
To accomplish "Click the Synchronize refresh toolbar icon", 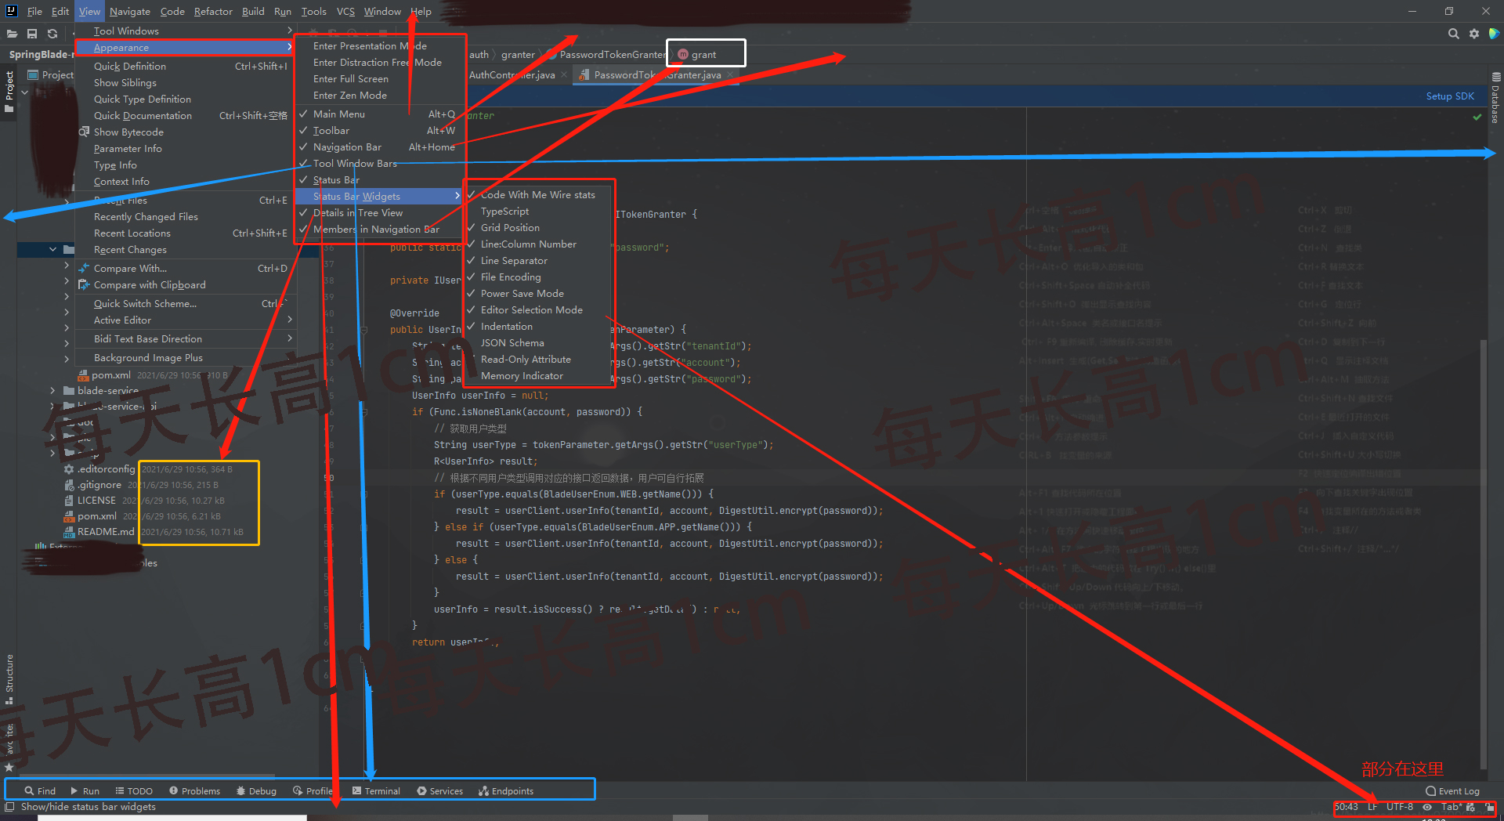I will 52,34.
